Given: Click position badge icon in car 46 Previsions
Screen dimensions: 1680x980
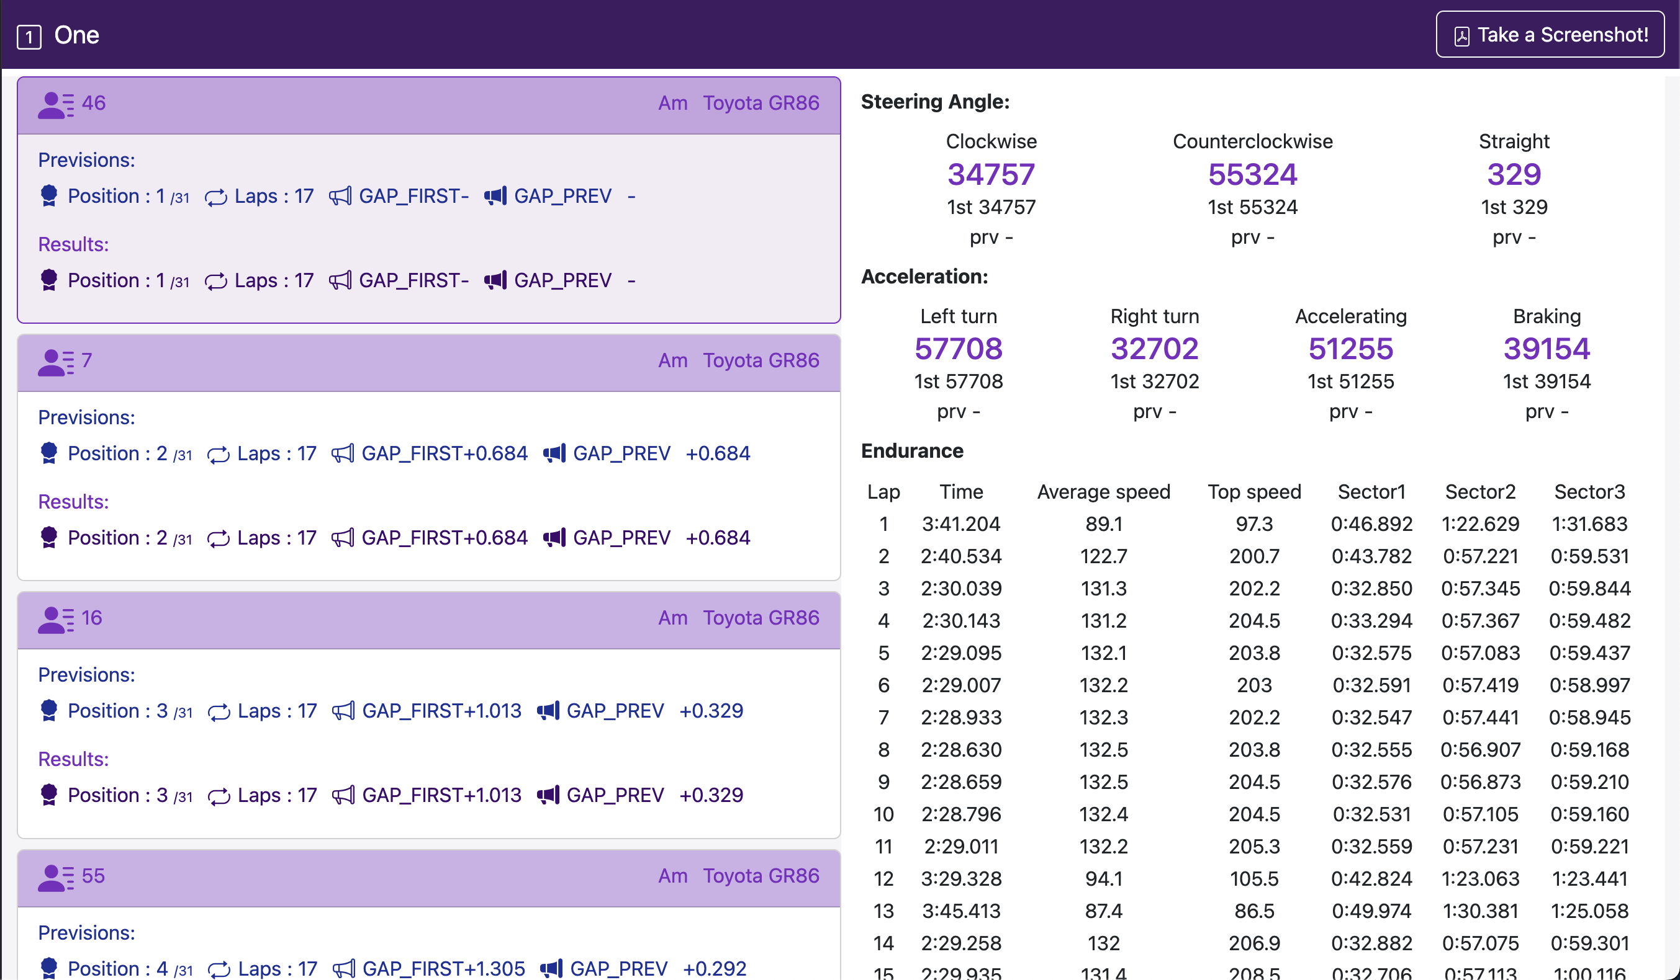Looking at the screenshot, I should point(48,196).
